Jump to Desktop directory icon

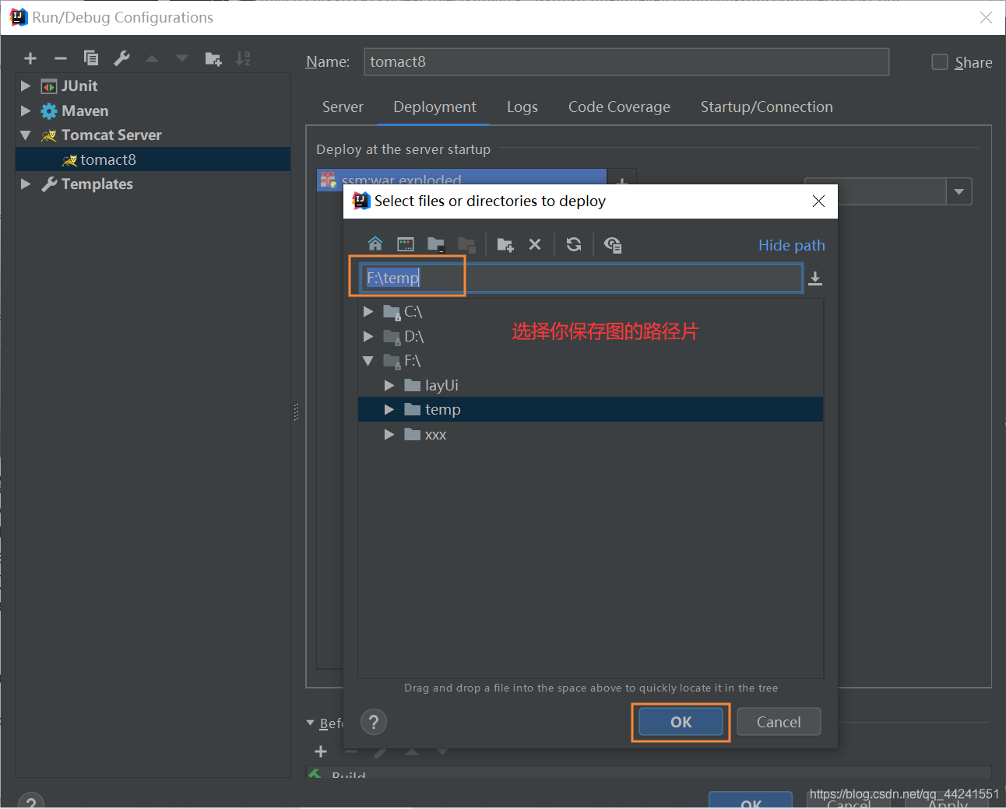pos(406,244)
